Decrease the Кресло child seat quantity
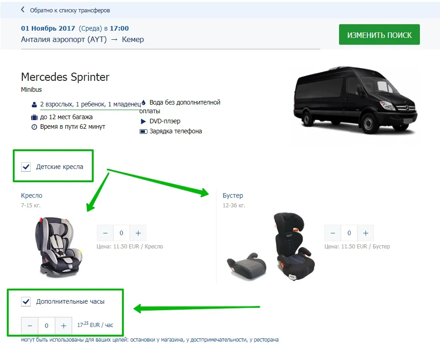The height and width of the screenshot is (348, 440). 105,233
